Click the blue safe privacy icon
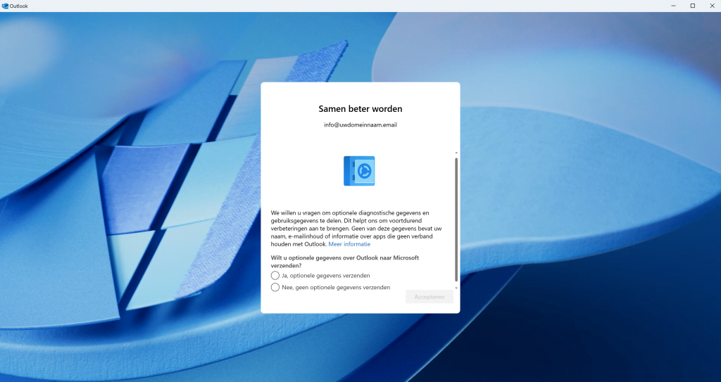Screen dimensions: 721x382 tap(359, 171)
